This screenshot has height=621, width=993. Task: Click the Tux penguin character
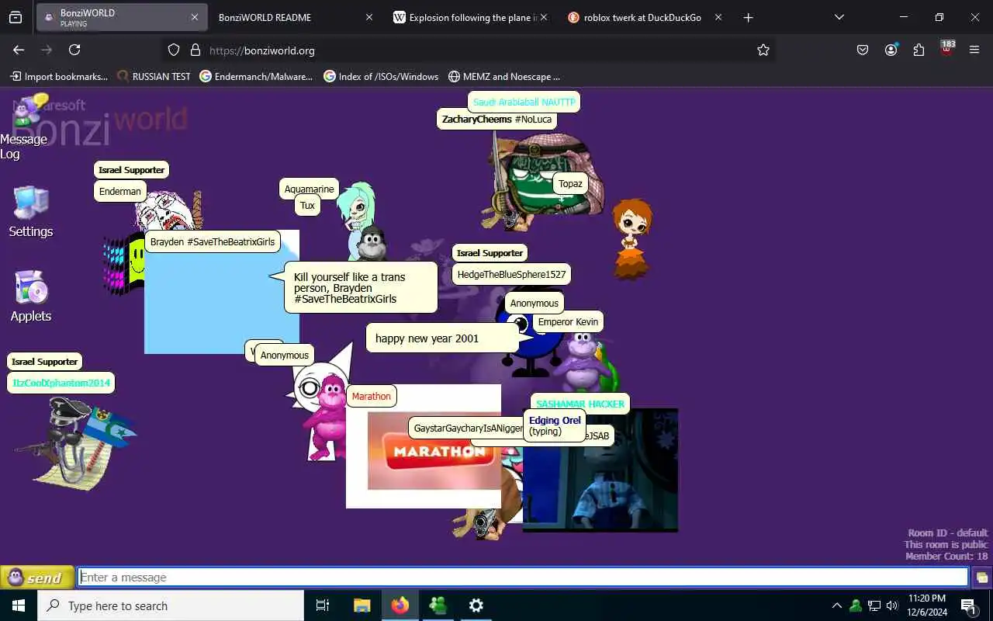click(373, 245)
